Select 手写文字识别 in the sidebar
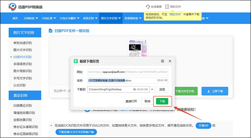Image resolution: width=251 pixels, height=138 pixels. pyautogui.click(x=22, y=78)
